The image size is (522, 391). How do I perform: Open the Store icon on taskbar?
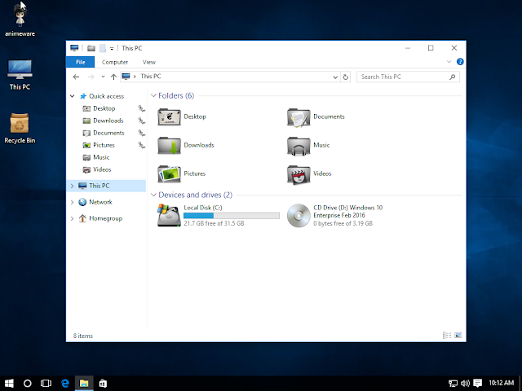click(103, 384)
